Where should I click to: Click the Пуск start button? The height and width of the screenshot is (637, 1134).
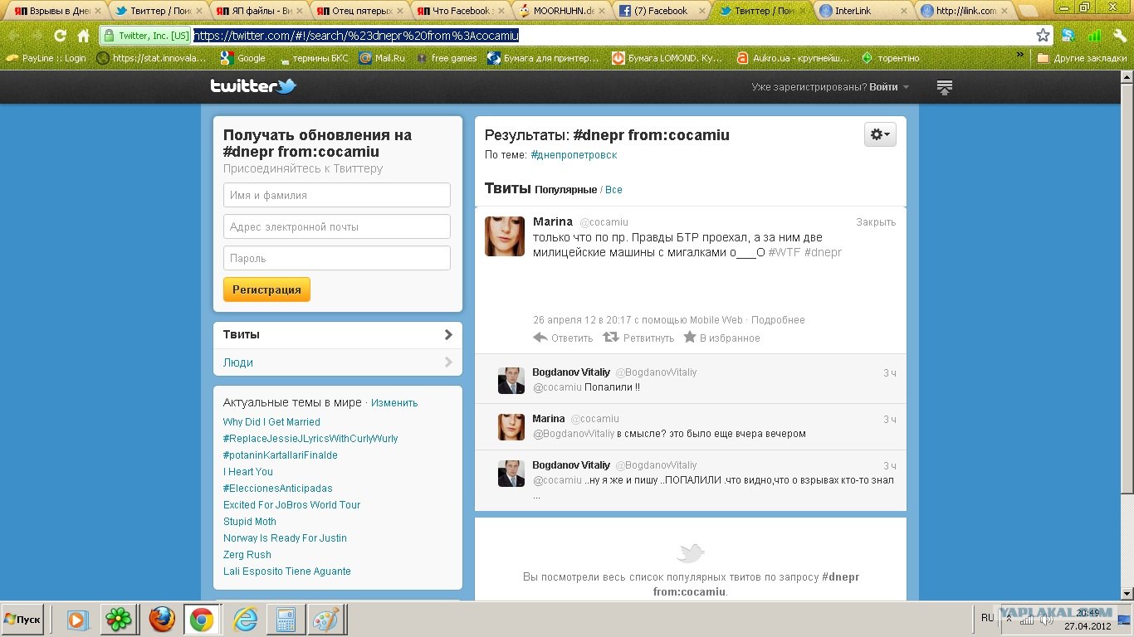[22, 620]
